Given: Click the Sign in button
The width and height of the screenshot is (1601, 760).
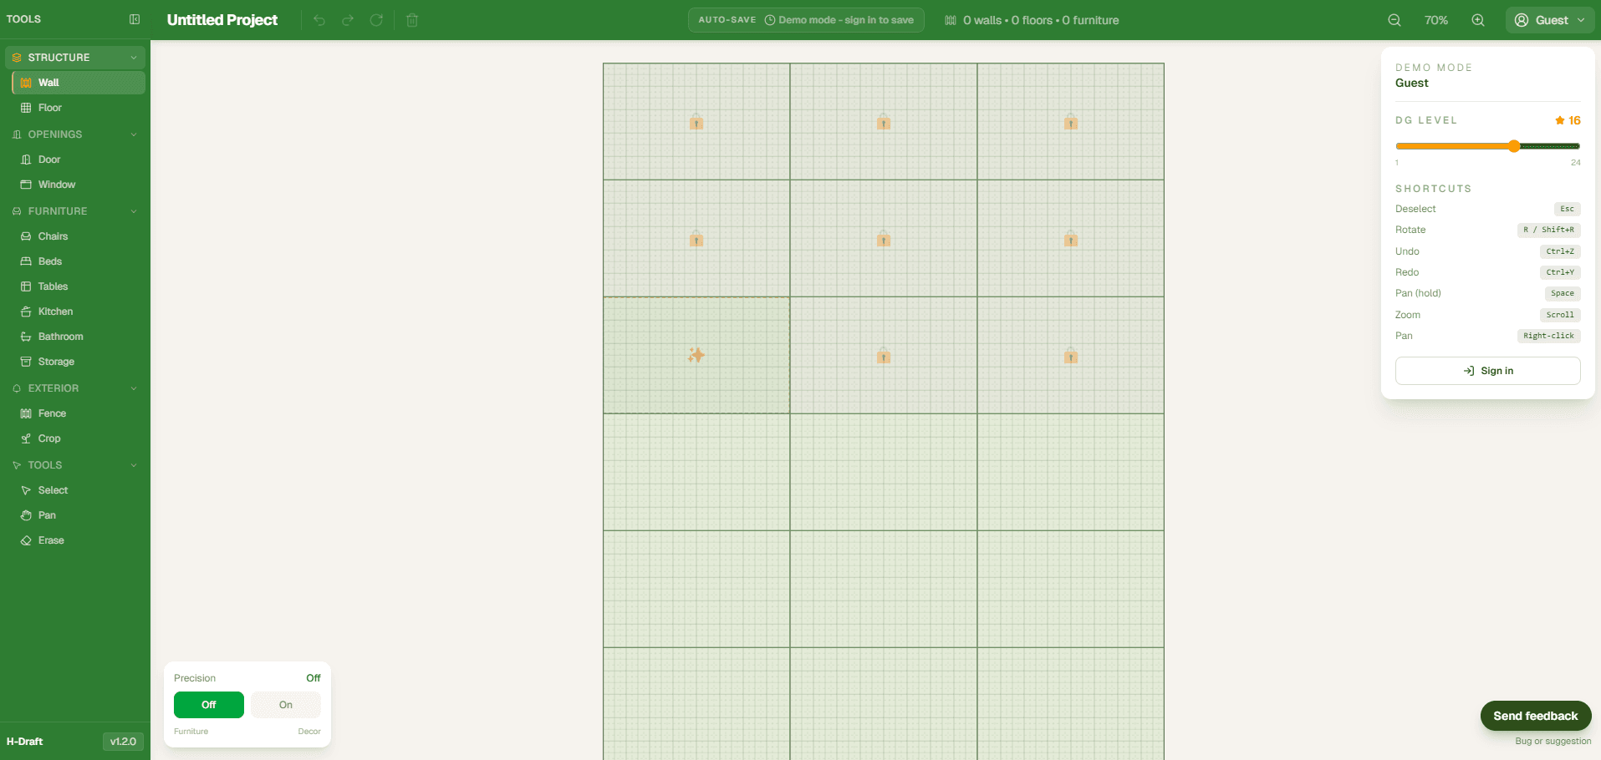Looking at the screenshot, I should [1486, 370].
